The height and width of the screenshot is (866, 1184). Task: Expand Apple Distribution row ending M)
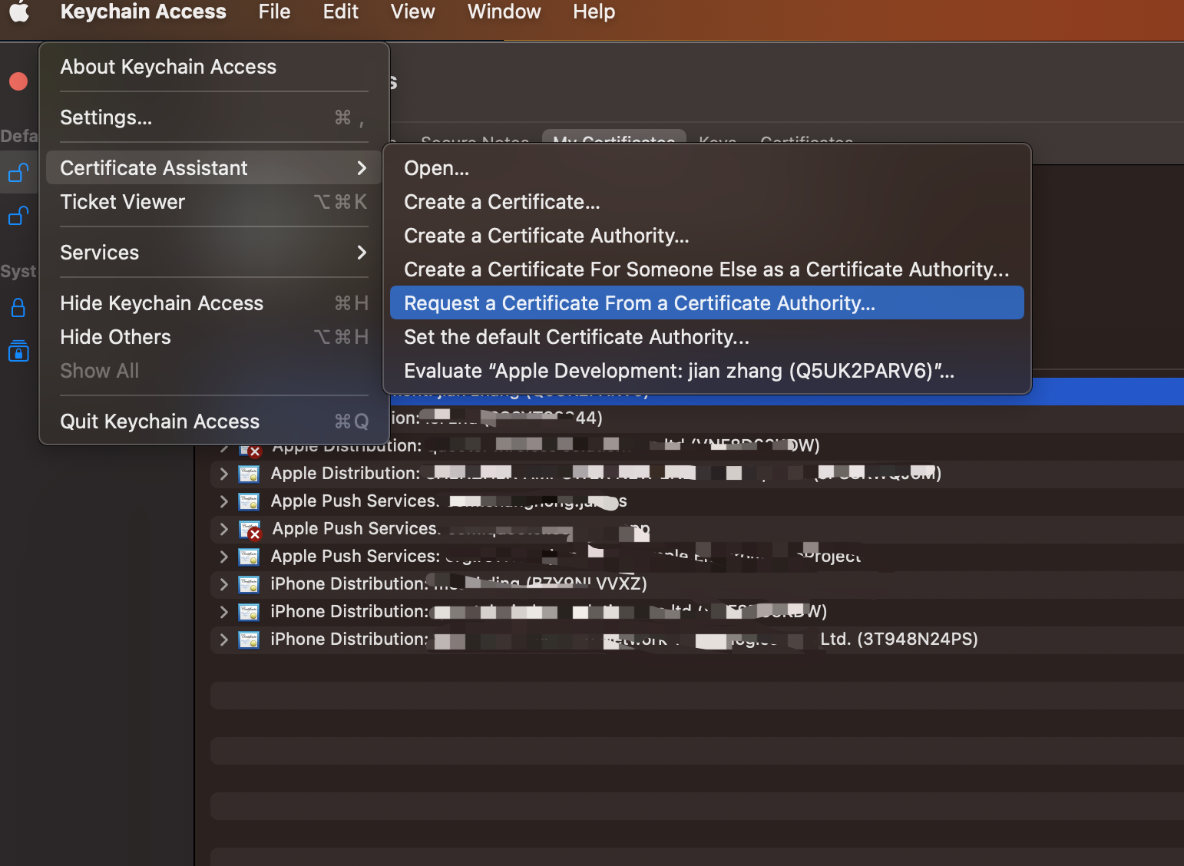pyautogui.click(x=223, y=474)
